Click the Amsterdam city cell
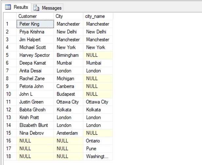 point(68,133)
